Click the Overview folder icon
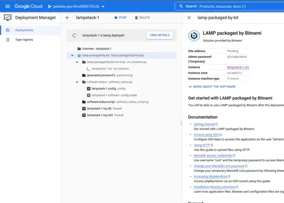This screenshot has height=203, width=284. click(79, 49)
